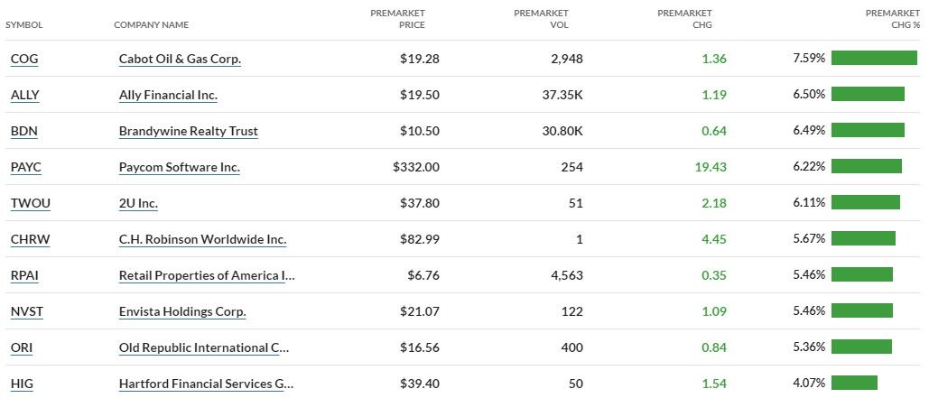Open Paycom Software Inc. link
Viewport: 929px width, 398px height.
[179, 167]
